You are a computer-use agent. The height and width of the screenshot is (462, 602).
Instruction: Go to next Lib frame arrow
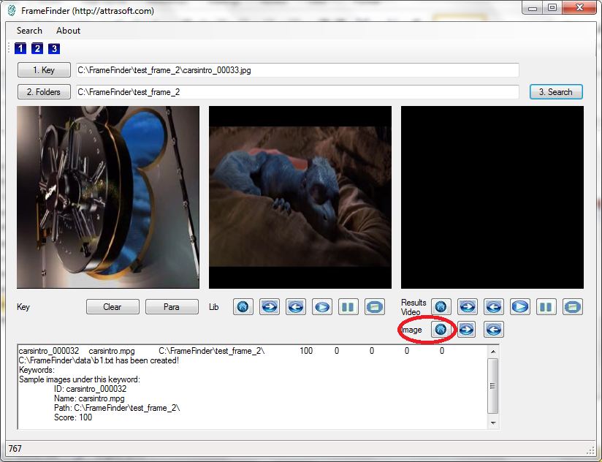[x=270, y=307]
